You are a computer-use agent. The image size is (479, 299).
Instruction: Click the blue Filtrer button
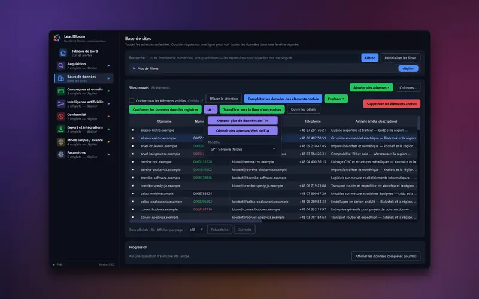tap(369, 57)
